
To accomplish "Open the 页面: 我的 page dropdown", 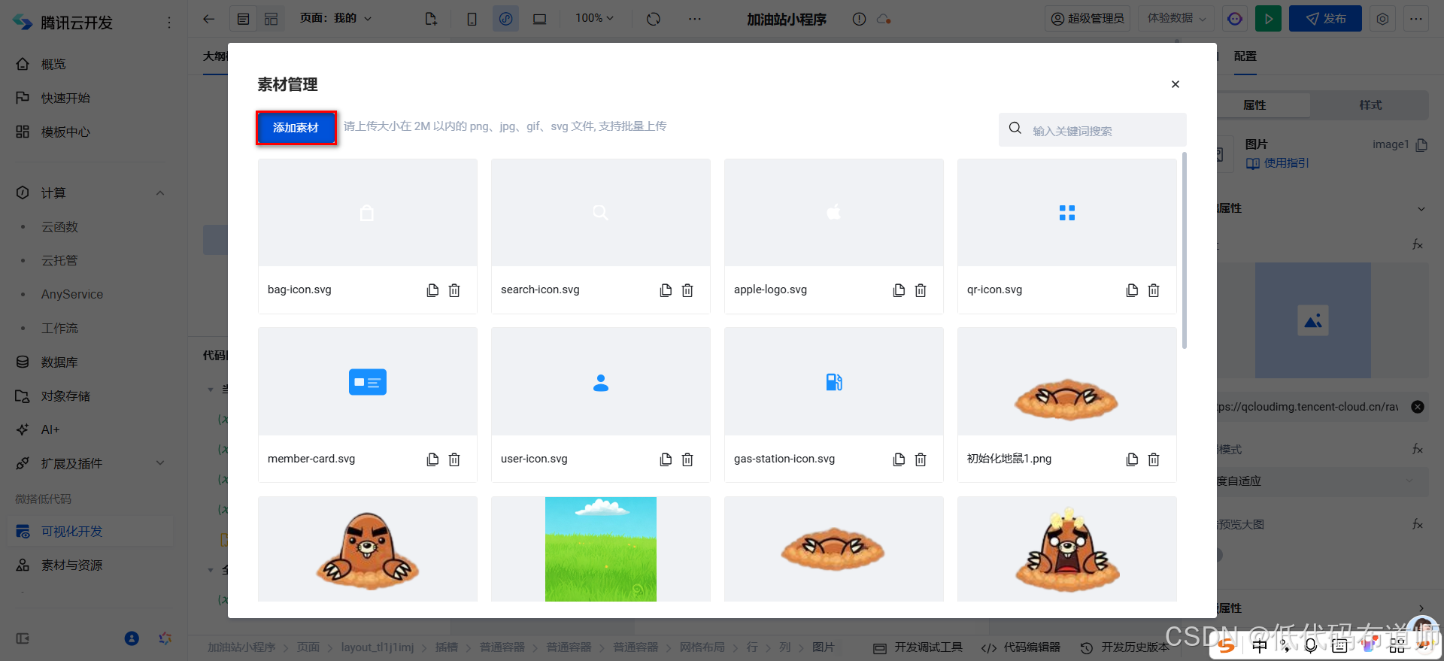I will [x=335, y=18].
